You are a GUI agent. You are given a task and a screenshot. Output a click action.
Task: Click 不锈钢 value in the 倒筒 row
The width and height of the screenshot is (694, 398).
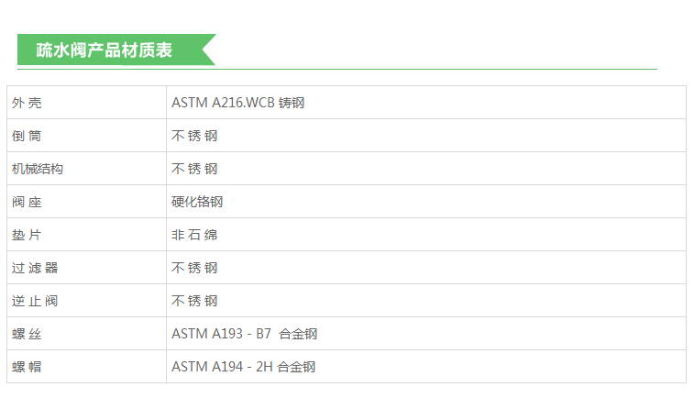pyautogui.click(x=194, y=136)
